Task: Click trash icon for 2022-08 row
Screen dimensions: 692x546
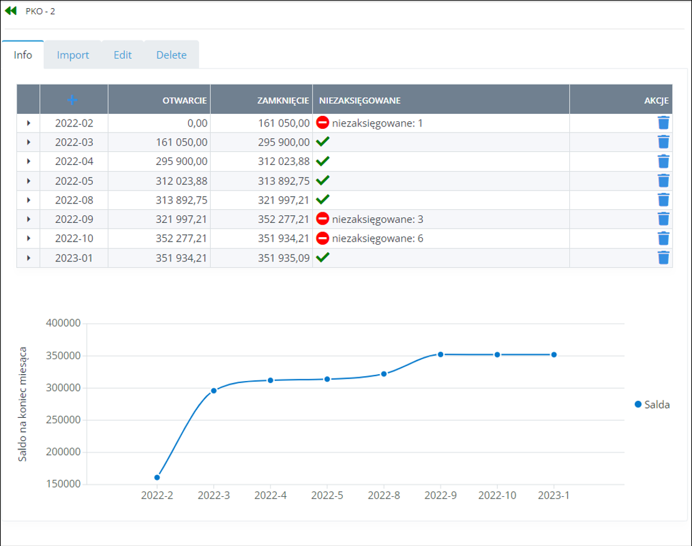Action: (664, 200)
